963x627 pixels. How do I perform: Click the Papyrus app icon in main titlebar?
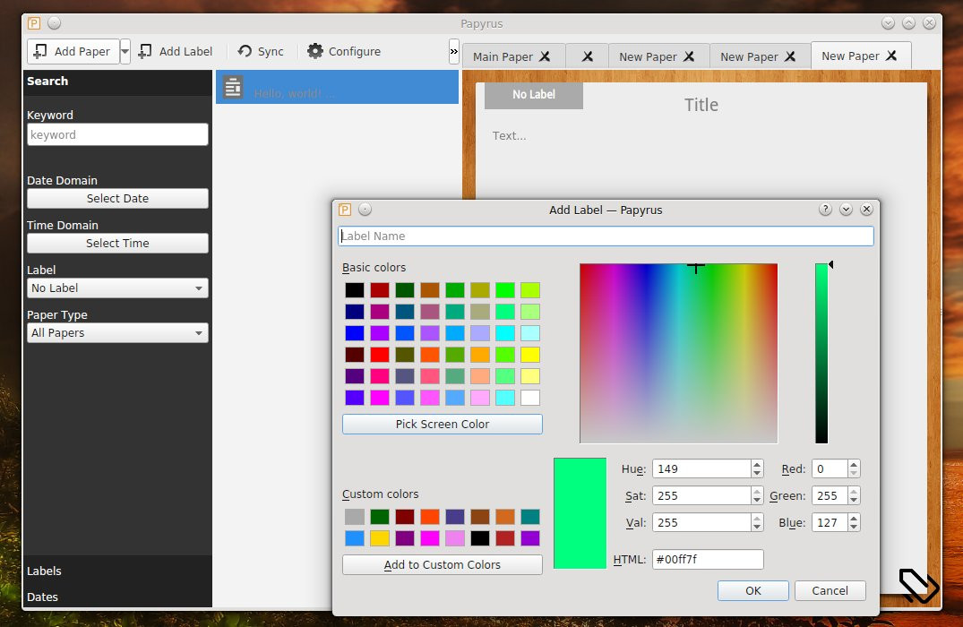click(x=34, y=23)
